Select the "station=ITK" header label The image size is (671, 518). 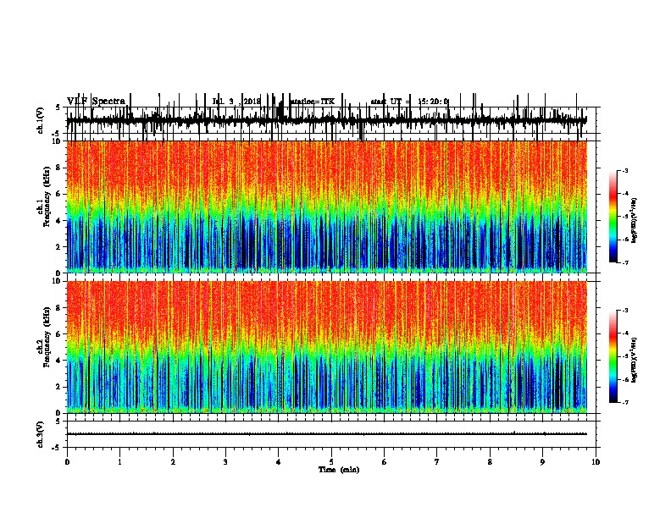[x=312, y=102]
